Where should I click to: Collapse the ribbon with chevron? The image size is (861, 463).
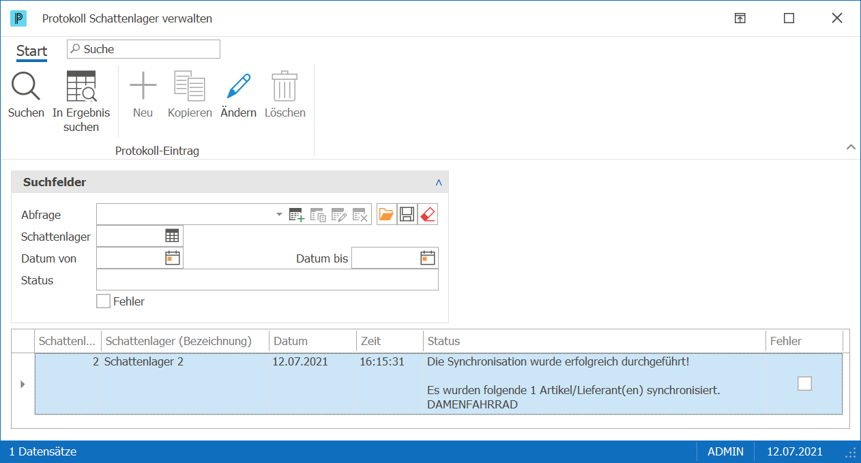[851, 147]
